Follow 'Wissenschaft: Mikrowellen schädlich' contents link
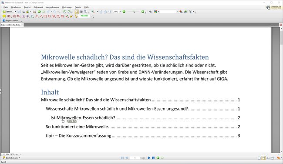The image size is (283, 164). point(117,109)
